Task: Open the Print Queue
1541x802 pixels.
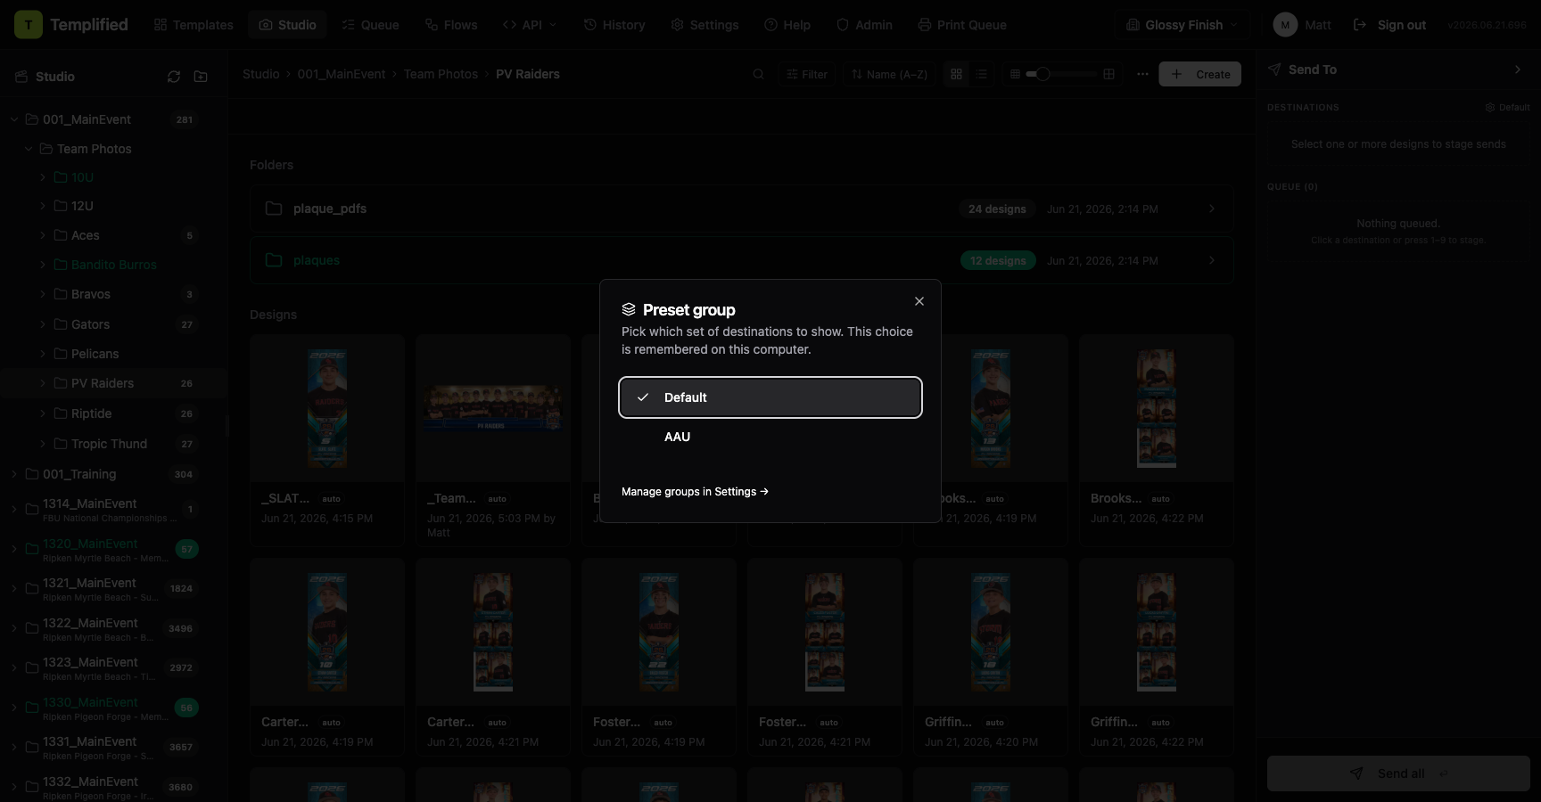Action: [962, 25]
